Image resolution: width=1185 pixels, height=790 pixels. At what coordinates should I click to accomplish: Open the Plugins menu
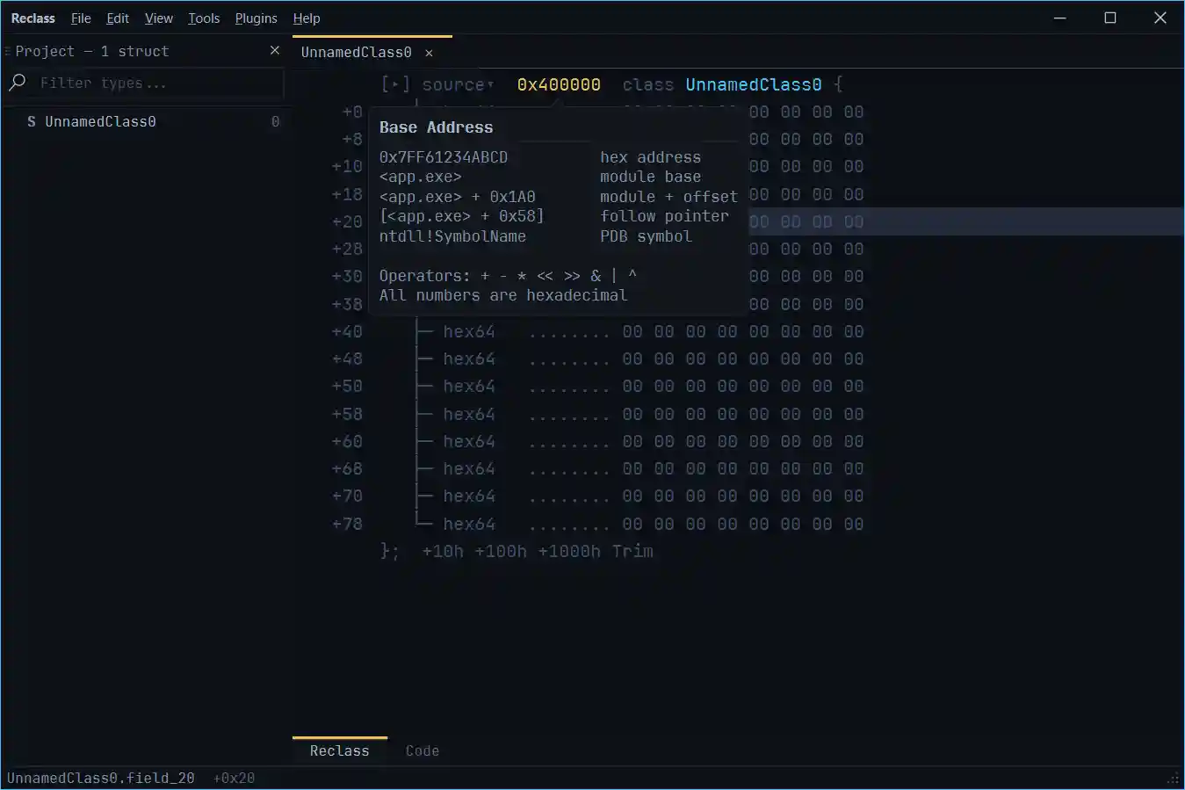point(256,18)
